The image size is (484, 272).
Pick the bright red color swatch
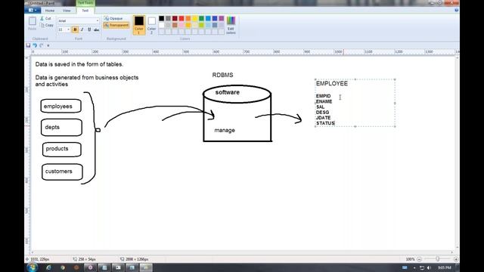point(181,18)
